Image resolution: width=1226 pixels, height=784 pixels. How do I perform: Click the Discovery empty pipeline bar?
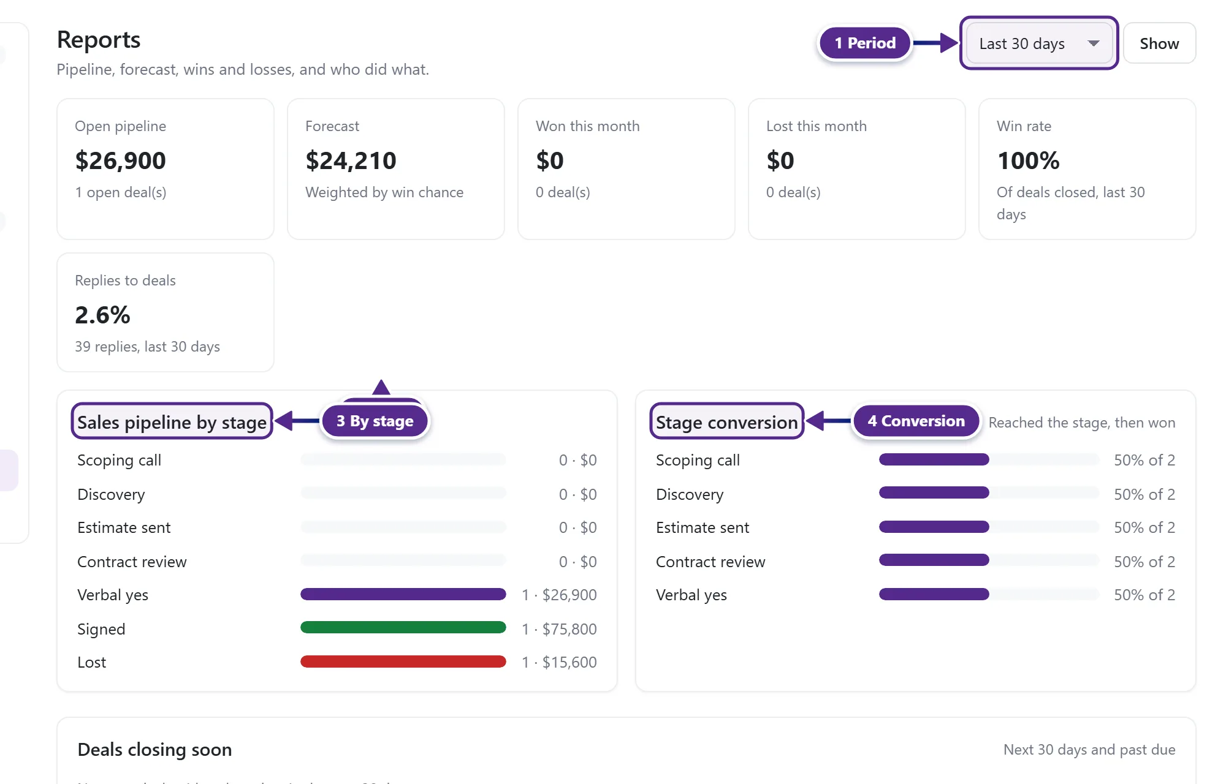(x=403, y=492)
